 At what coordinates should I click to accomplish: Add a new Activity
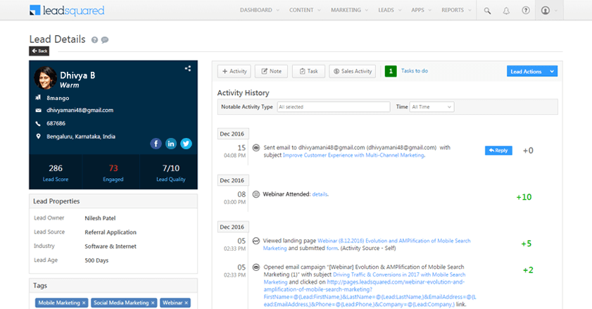tap(234, 71)
